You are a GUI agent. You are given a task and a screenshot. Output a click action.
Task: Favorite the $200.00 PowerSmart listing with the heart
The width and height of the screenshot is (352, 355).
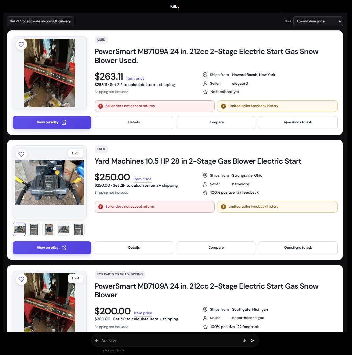pyautogui.click(x=21, y=279)
